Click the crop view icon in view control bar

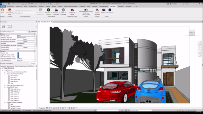coord(58,108)
